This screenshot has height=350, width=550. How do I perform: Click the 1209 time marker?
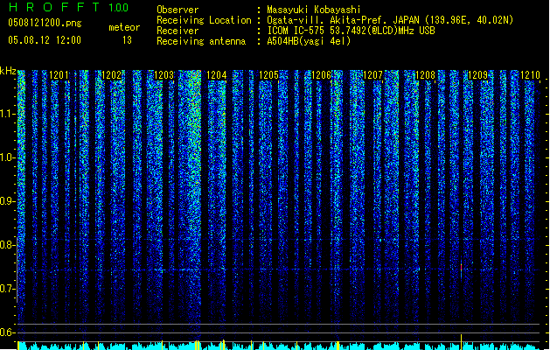point(477,75)
